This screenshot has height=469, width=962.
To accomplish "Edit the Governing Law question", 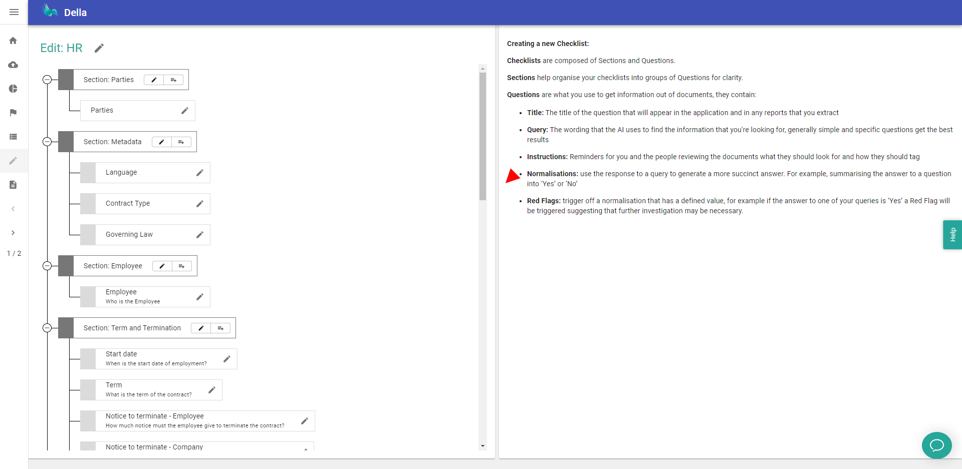I will coord(200,235).
